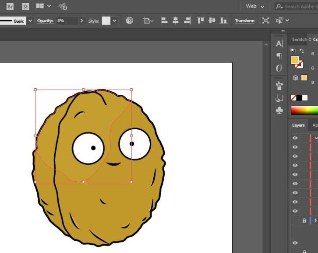Click the Recolor Artwork wheel icon
The image size is (318, 253).
pos(130,21)
